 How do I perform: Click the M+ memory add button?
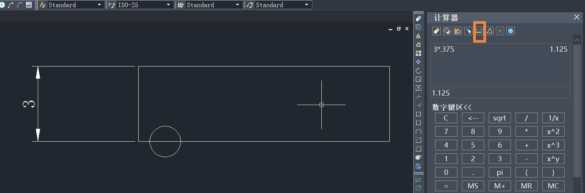(500, 186)
